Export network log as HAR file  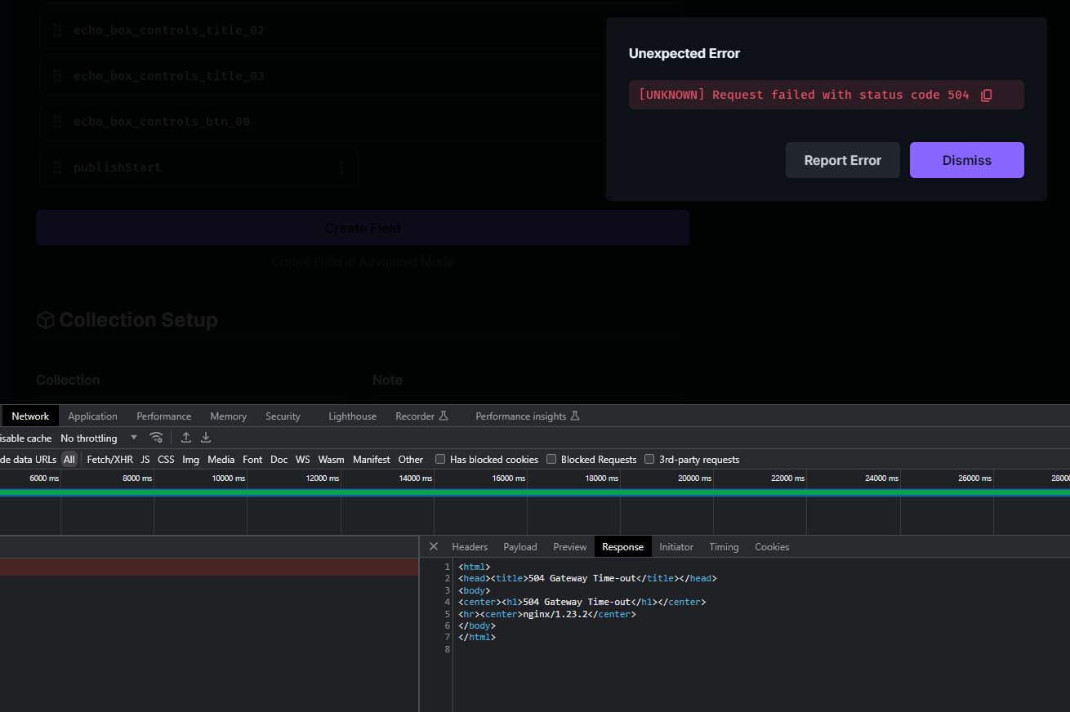pyautogui.click(x=205, y=438)
